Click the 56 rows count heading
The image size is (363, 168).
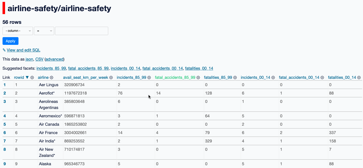pyautogui.click(x=12, y=22)
